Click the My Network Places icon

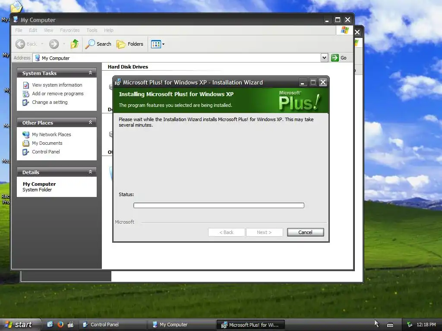25,134
